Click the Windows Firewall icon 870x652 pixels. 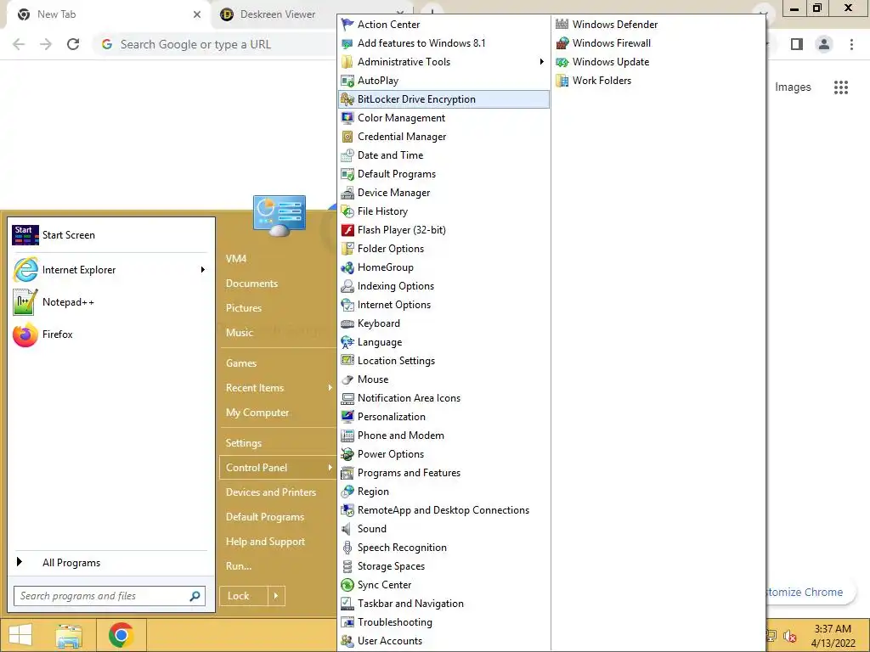pyautogui.click(x=562, y=43)
